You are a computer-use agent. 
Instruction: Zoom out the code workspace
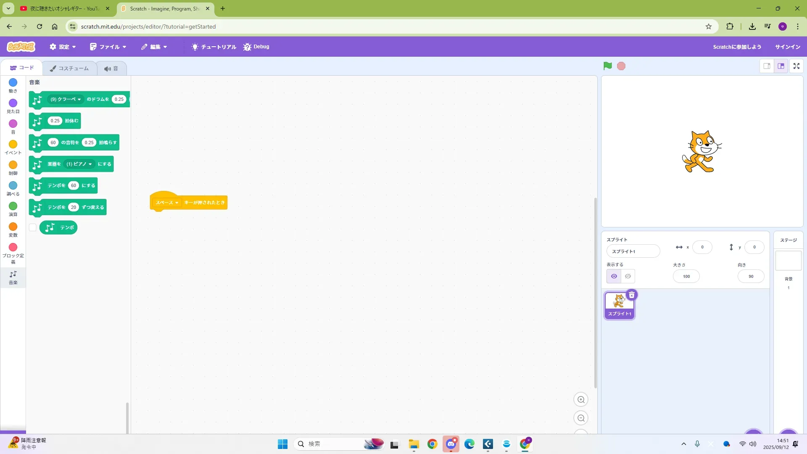pos(581,418)
